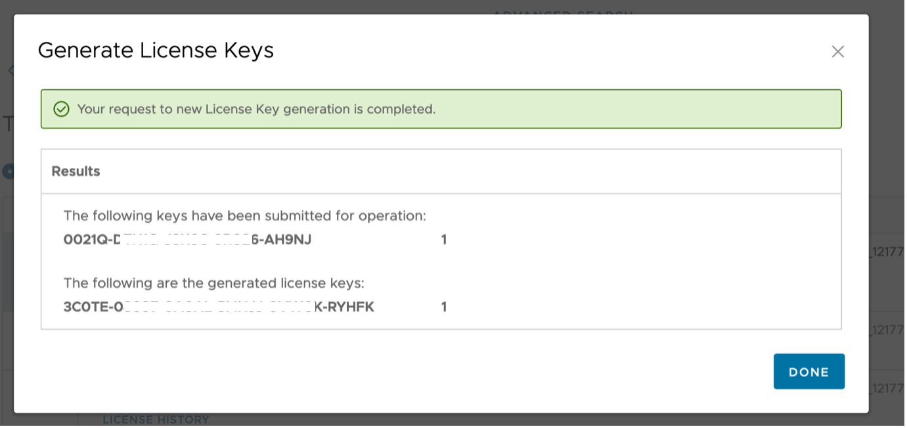The width and height of the screenshot is (907, 428).
Task: Click the left navigation chevron at screen edge
Action: 11,69
